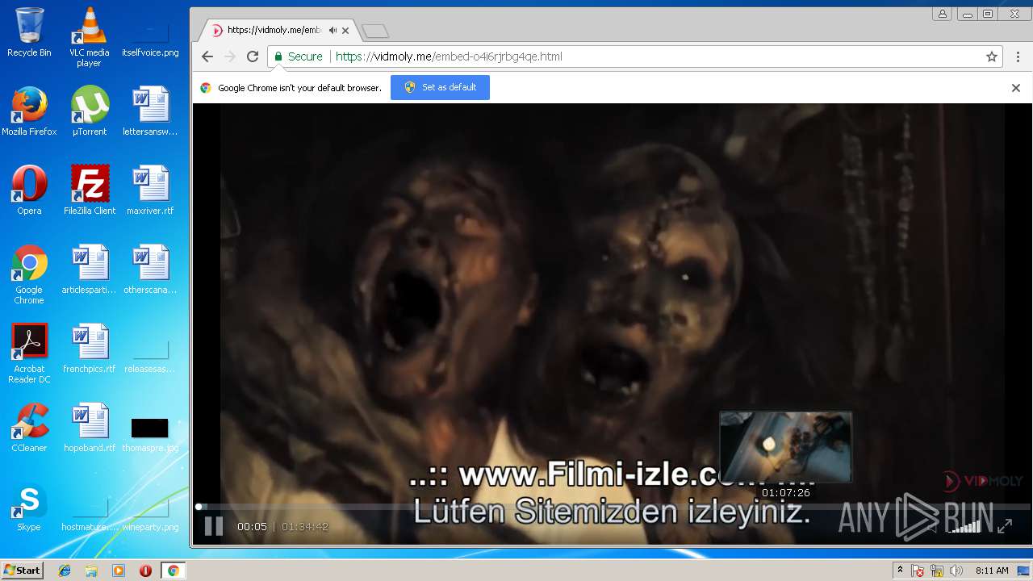This screenshot has width=1033, height=581.
Task: Show hidden system tray icons
Action: pyautogui.click(x=900, y=571)
